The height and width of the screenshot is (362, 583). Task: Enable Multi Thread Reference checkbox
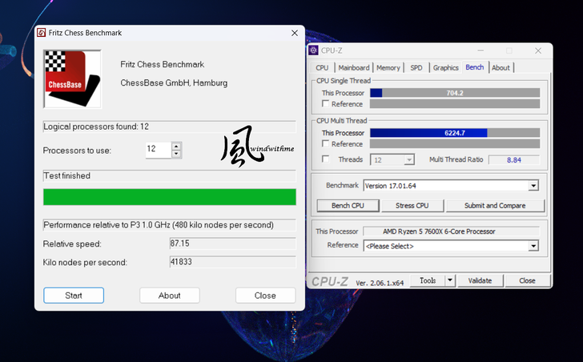325,144
